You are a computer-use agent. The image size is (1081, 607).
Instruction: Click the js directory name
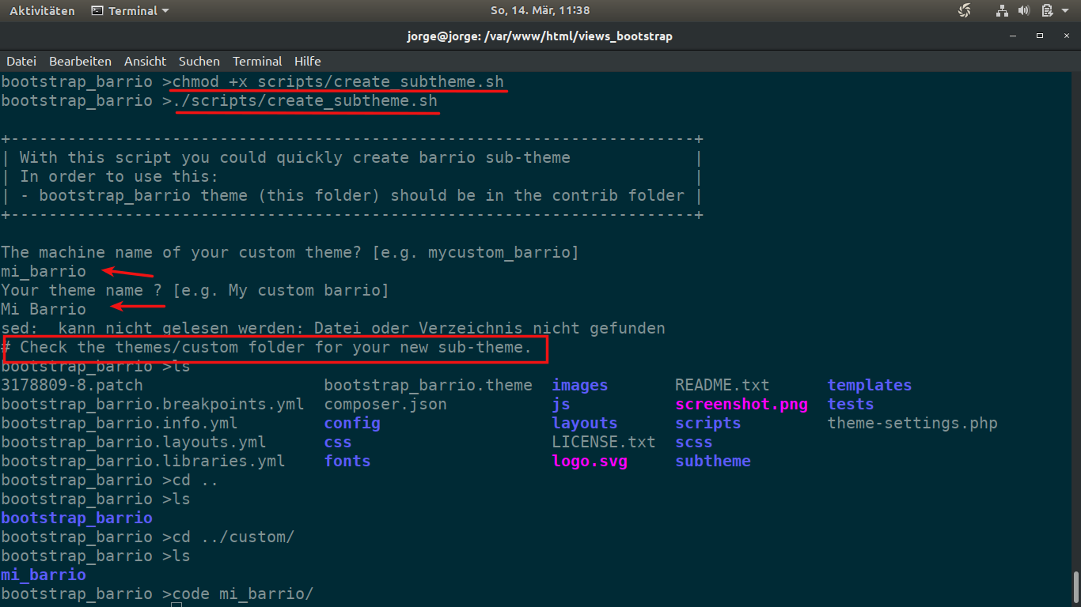561,404
